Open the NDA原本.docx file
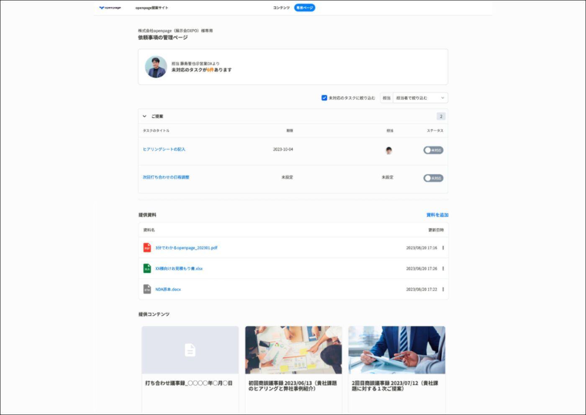 (x=168, y=289)
